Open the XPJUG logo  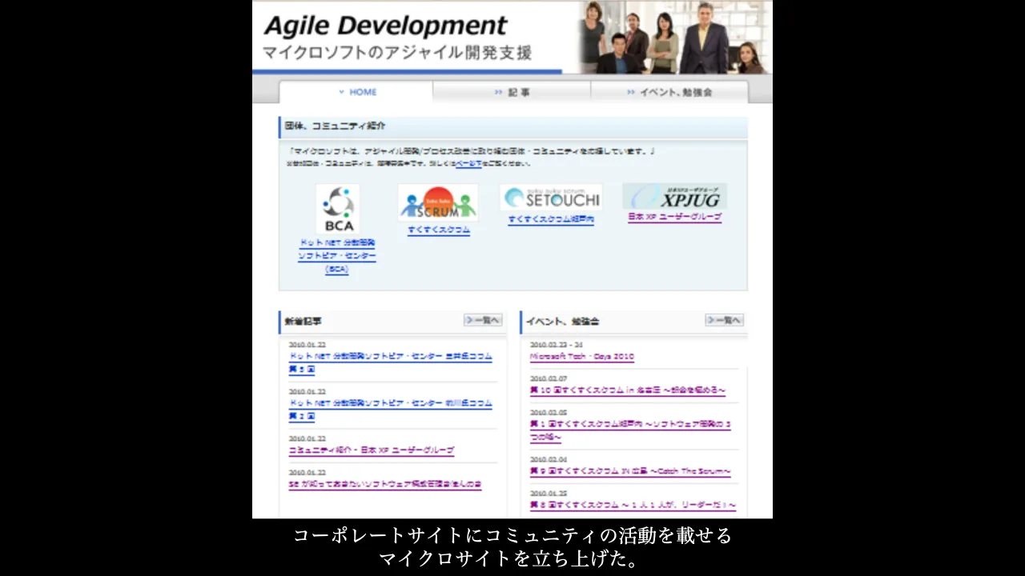click(674, 197)
